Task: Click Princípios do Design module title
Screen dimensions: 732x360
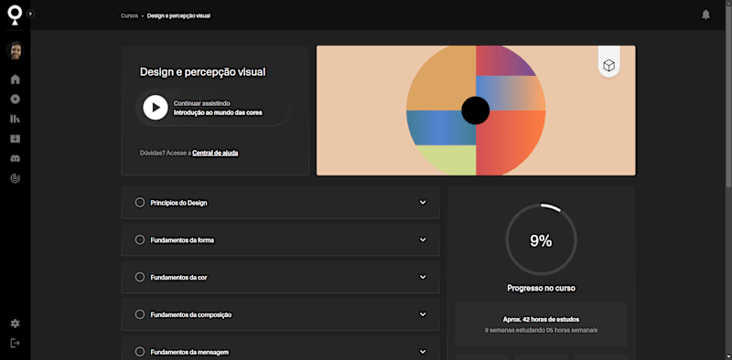Action: tap(178, 203)
